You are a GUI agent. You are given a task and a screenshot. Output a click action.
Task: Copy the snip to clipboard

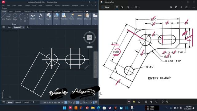point(181,7)
